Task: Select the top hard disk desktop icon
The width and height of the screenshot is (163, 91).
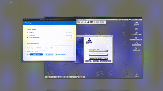Action: pos(137,24)
